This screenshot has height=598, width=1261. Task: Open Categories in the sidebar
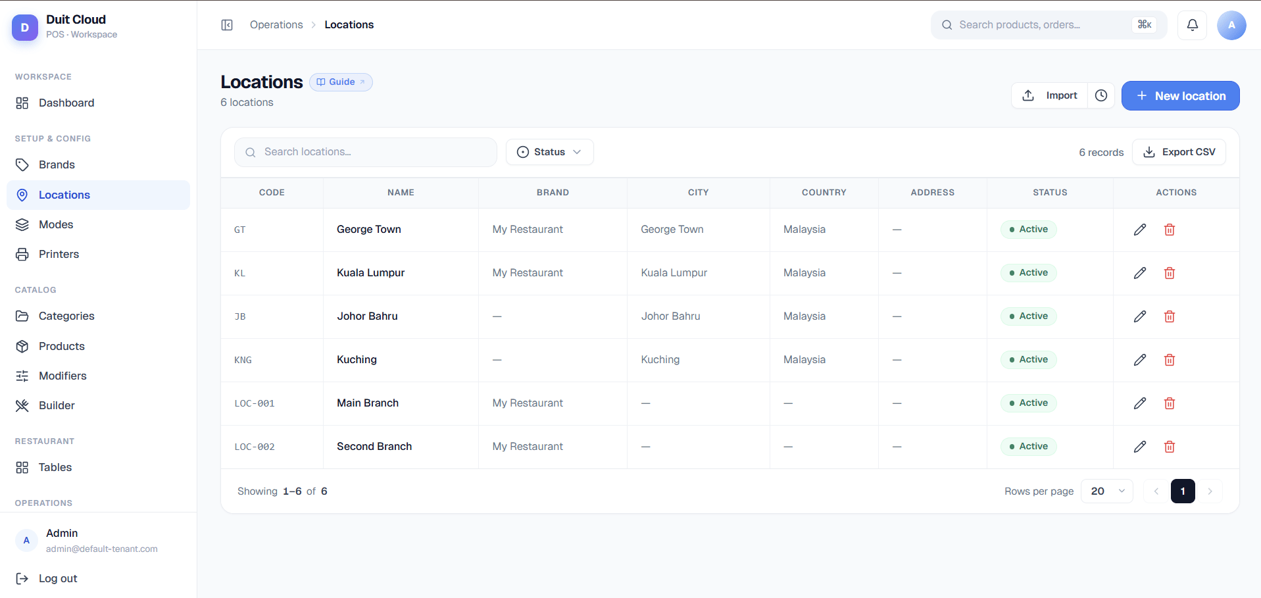(98, 316)
